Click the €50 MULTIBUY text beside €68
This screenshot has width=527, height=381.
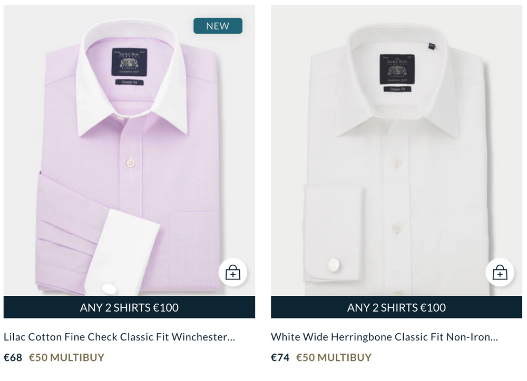point(66,358)
